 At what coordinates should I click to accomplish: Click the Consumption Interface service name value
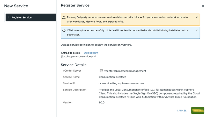coord(113,77)
